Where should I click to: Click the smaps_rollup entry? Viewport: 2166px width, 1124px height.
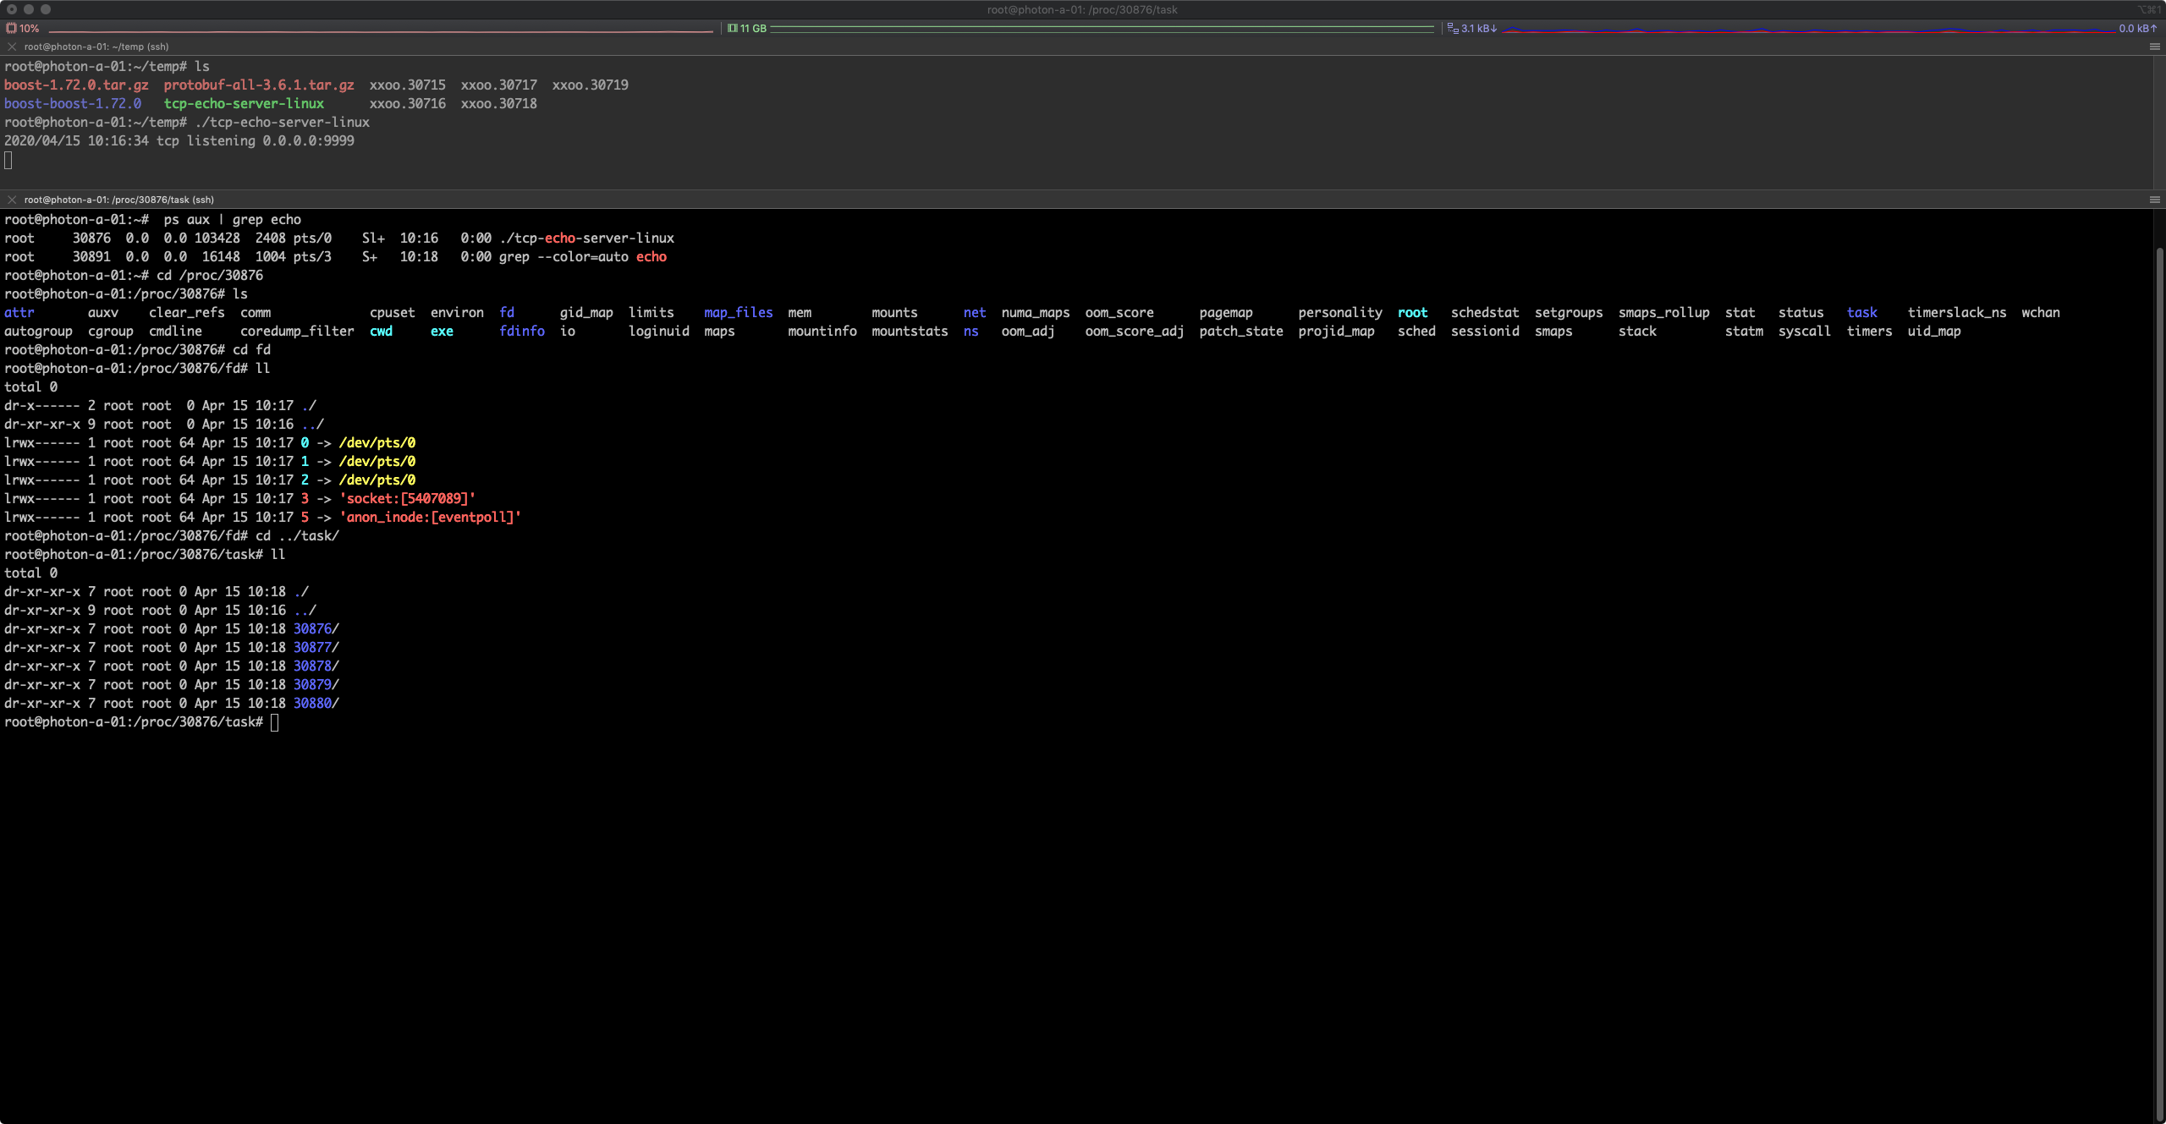coord(1663,312)
